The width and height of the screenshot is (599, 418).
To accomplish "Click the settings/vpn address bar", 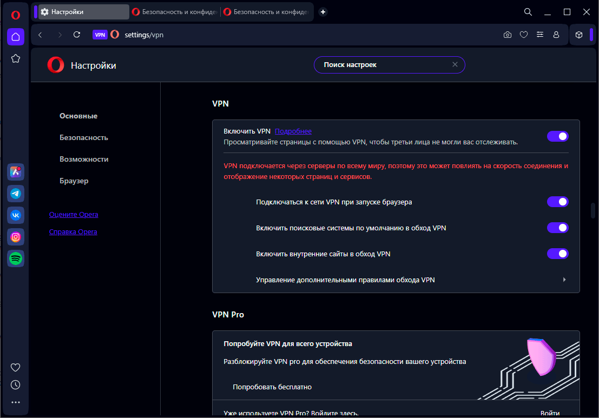I will [x=144, y=35].
